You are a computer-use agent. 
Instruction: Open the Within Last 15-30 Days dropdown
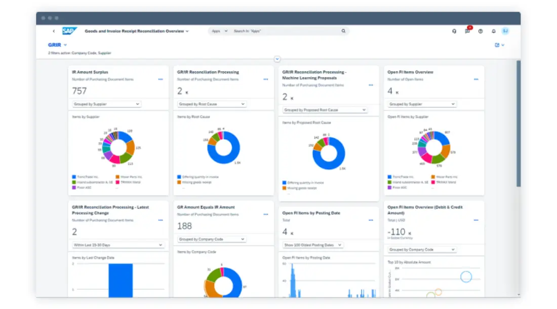tap(118, 245)
